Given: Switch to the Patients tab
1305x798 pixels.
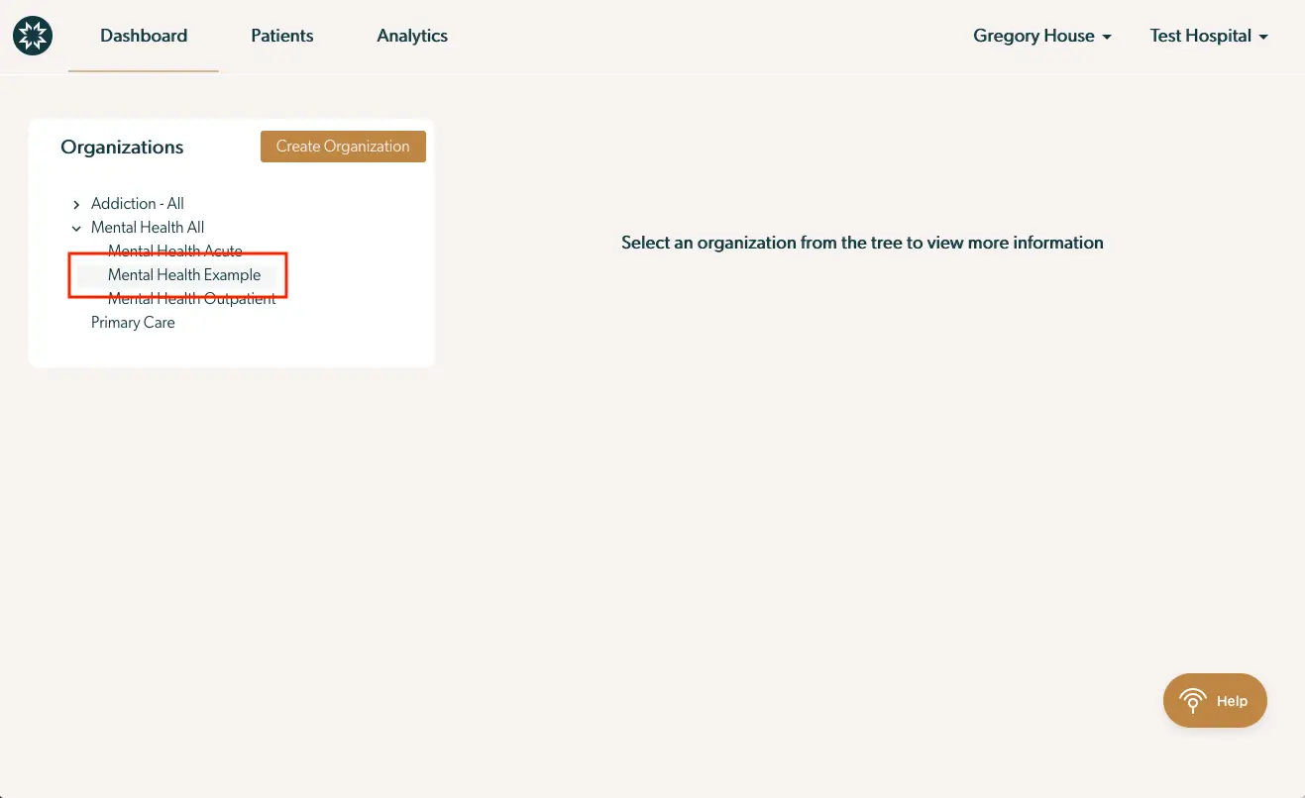Looking at the screenshot, I should point(281,36).
